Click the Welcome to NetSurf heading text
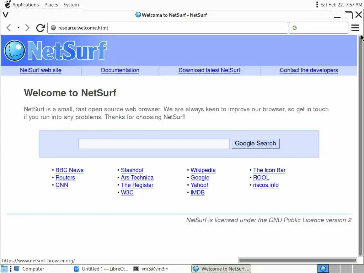The width and height of the screenshot is (364, 273). coord(70,93)
